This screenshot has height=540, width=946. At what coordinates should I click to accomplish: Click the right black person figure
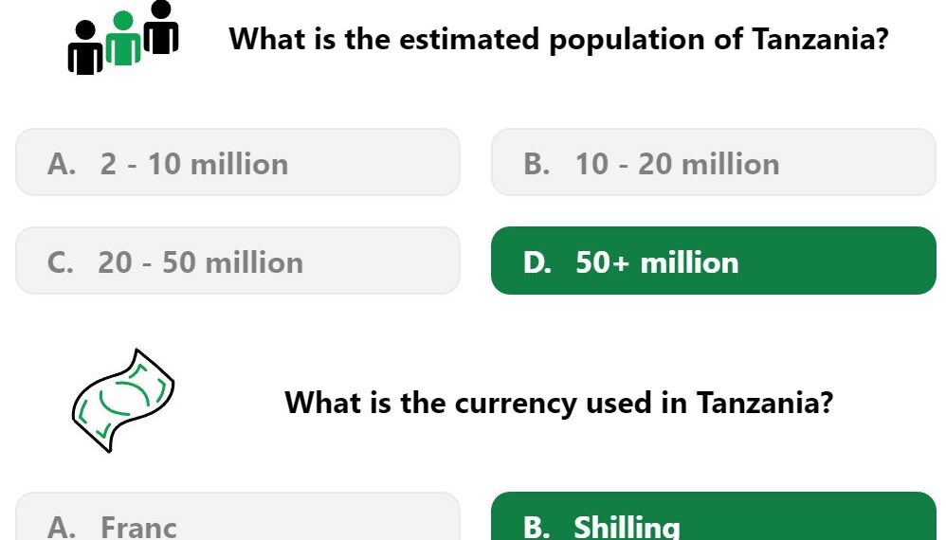tap(161, 27)
